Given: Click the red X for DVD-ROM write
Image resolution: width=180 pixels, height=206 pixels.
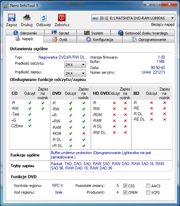Looking at the screenshot, I should [x=84, y=133].
